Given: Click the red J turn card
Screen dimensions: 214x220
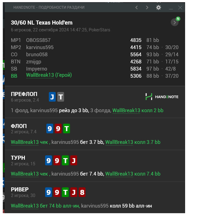Looking at the screenshot, I should [x=74, y=160].
